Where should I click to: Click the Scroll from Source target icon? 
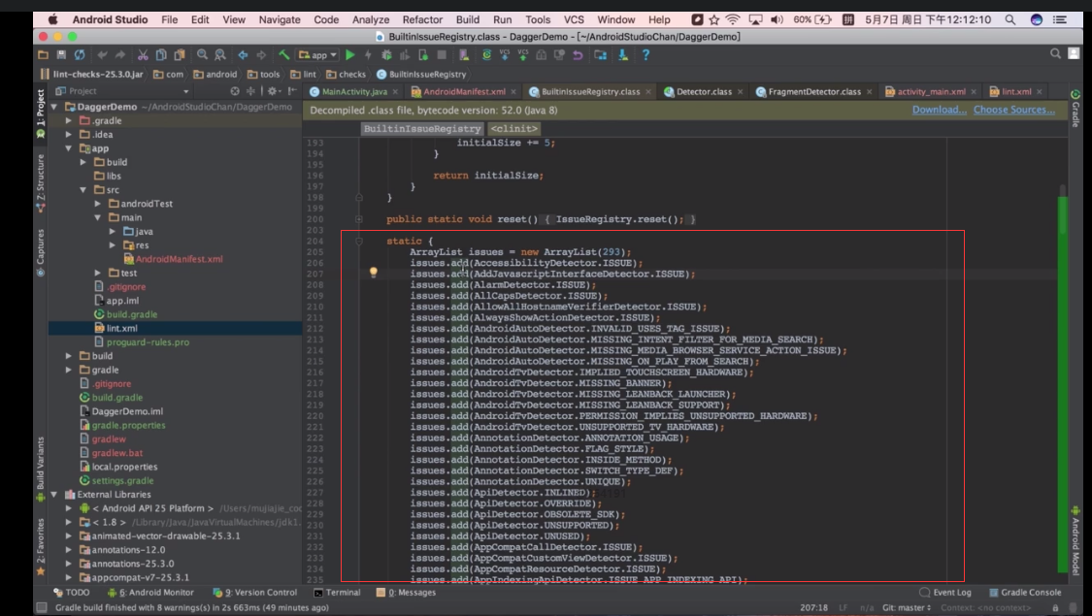tap(235, 91)
